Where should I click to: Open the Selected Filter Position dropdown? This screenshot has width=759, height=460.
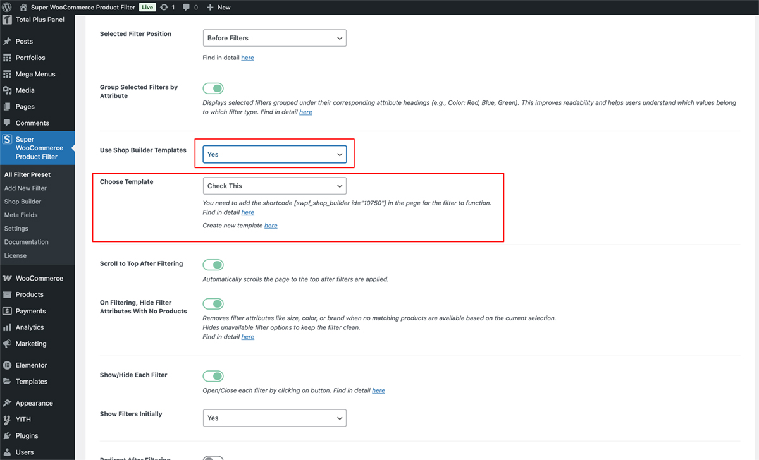pyautogui.click(x=275, y=38)
